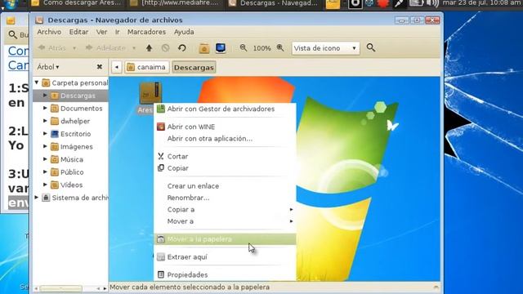Choose Abrir con otra aplicación
The width and height of the screenshot is (523, 294).
pos(225,138)
